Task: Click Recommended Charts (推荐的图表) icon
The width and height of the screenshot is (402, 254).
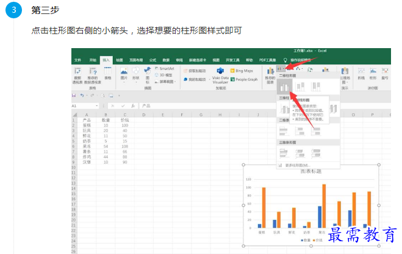Action: (270, 71)
